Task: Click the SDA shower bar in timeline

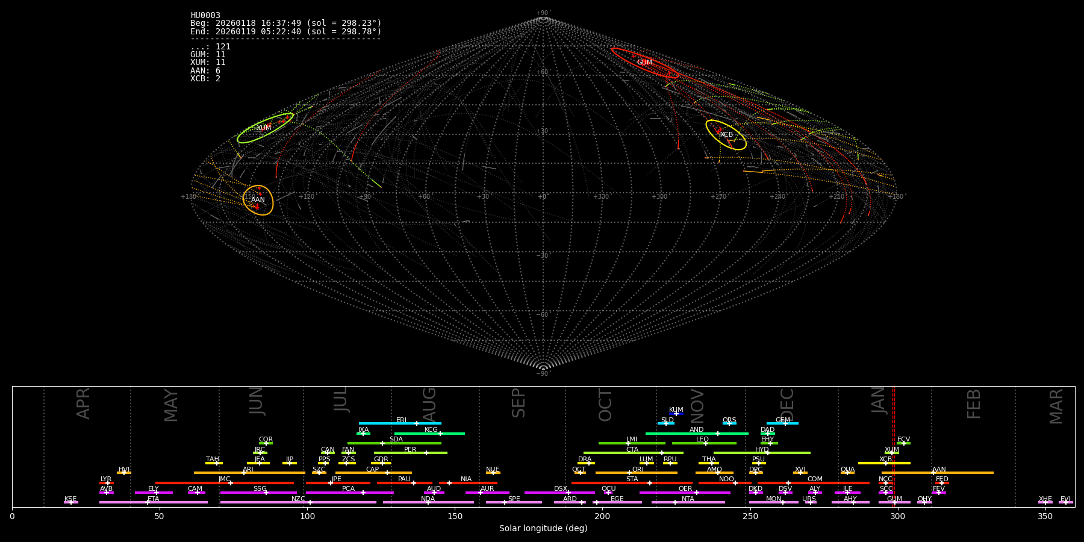Action: 394,443
